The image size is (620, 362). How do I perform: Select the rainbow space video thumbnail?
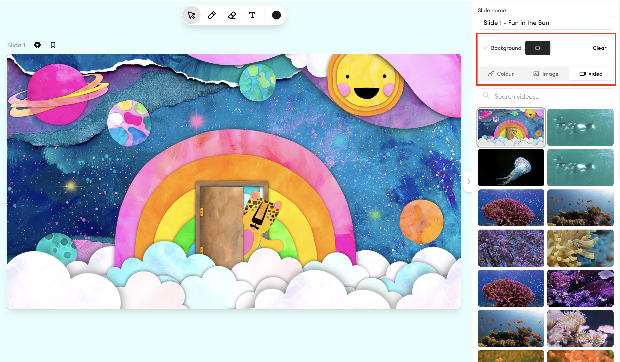coord(511,127)
